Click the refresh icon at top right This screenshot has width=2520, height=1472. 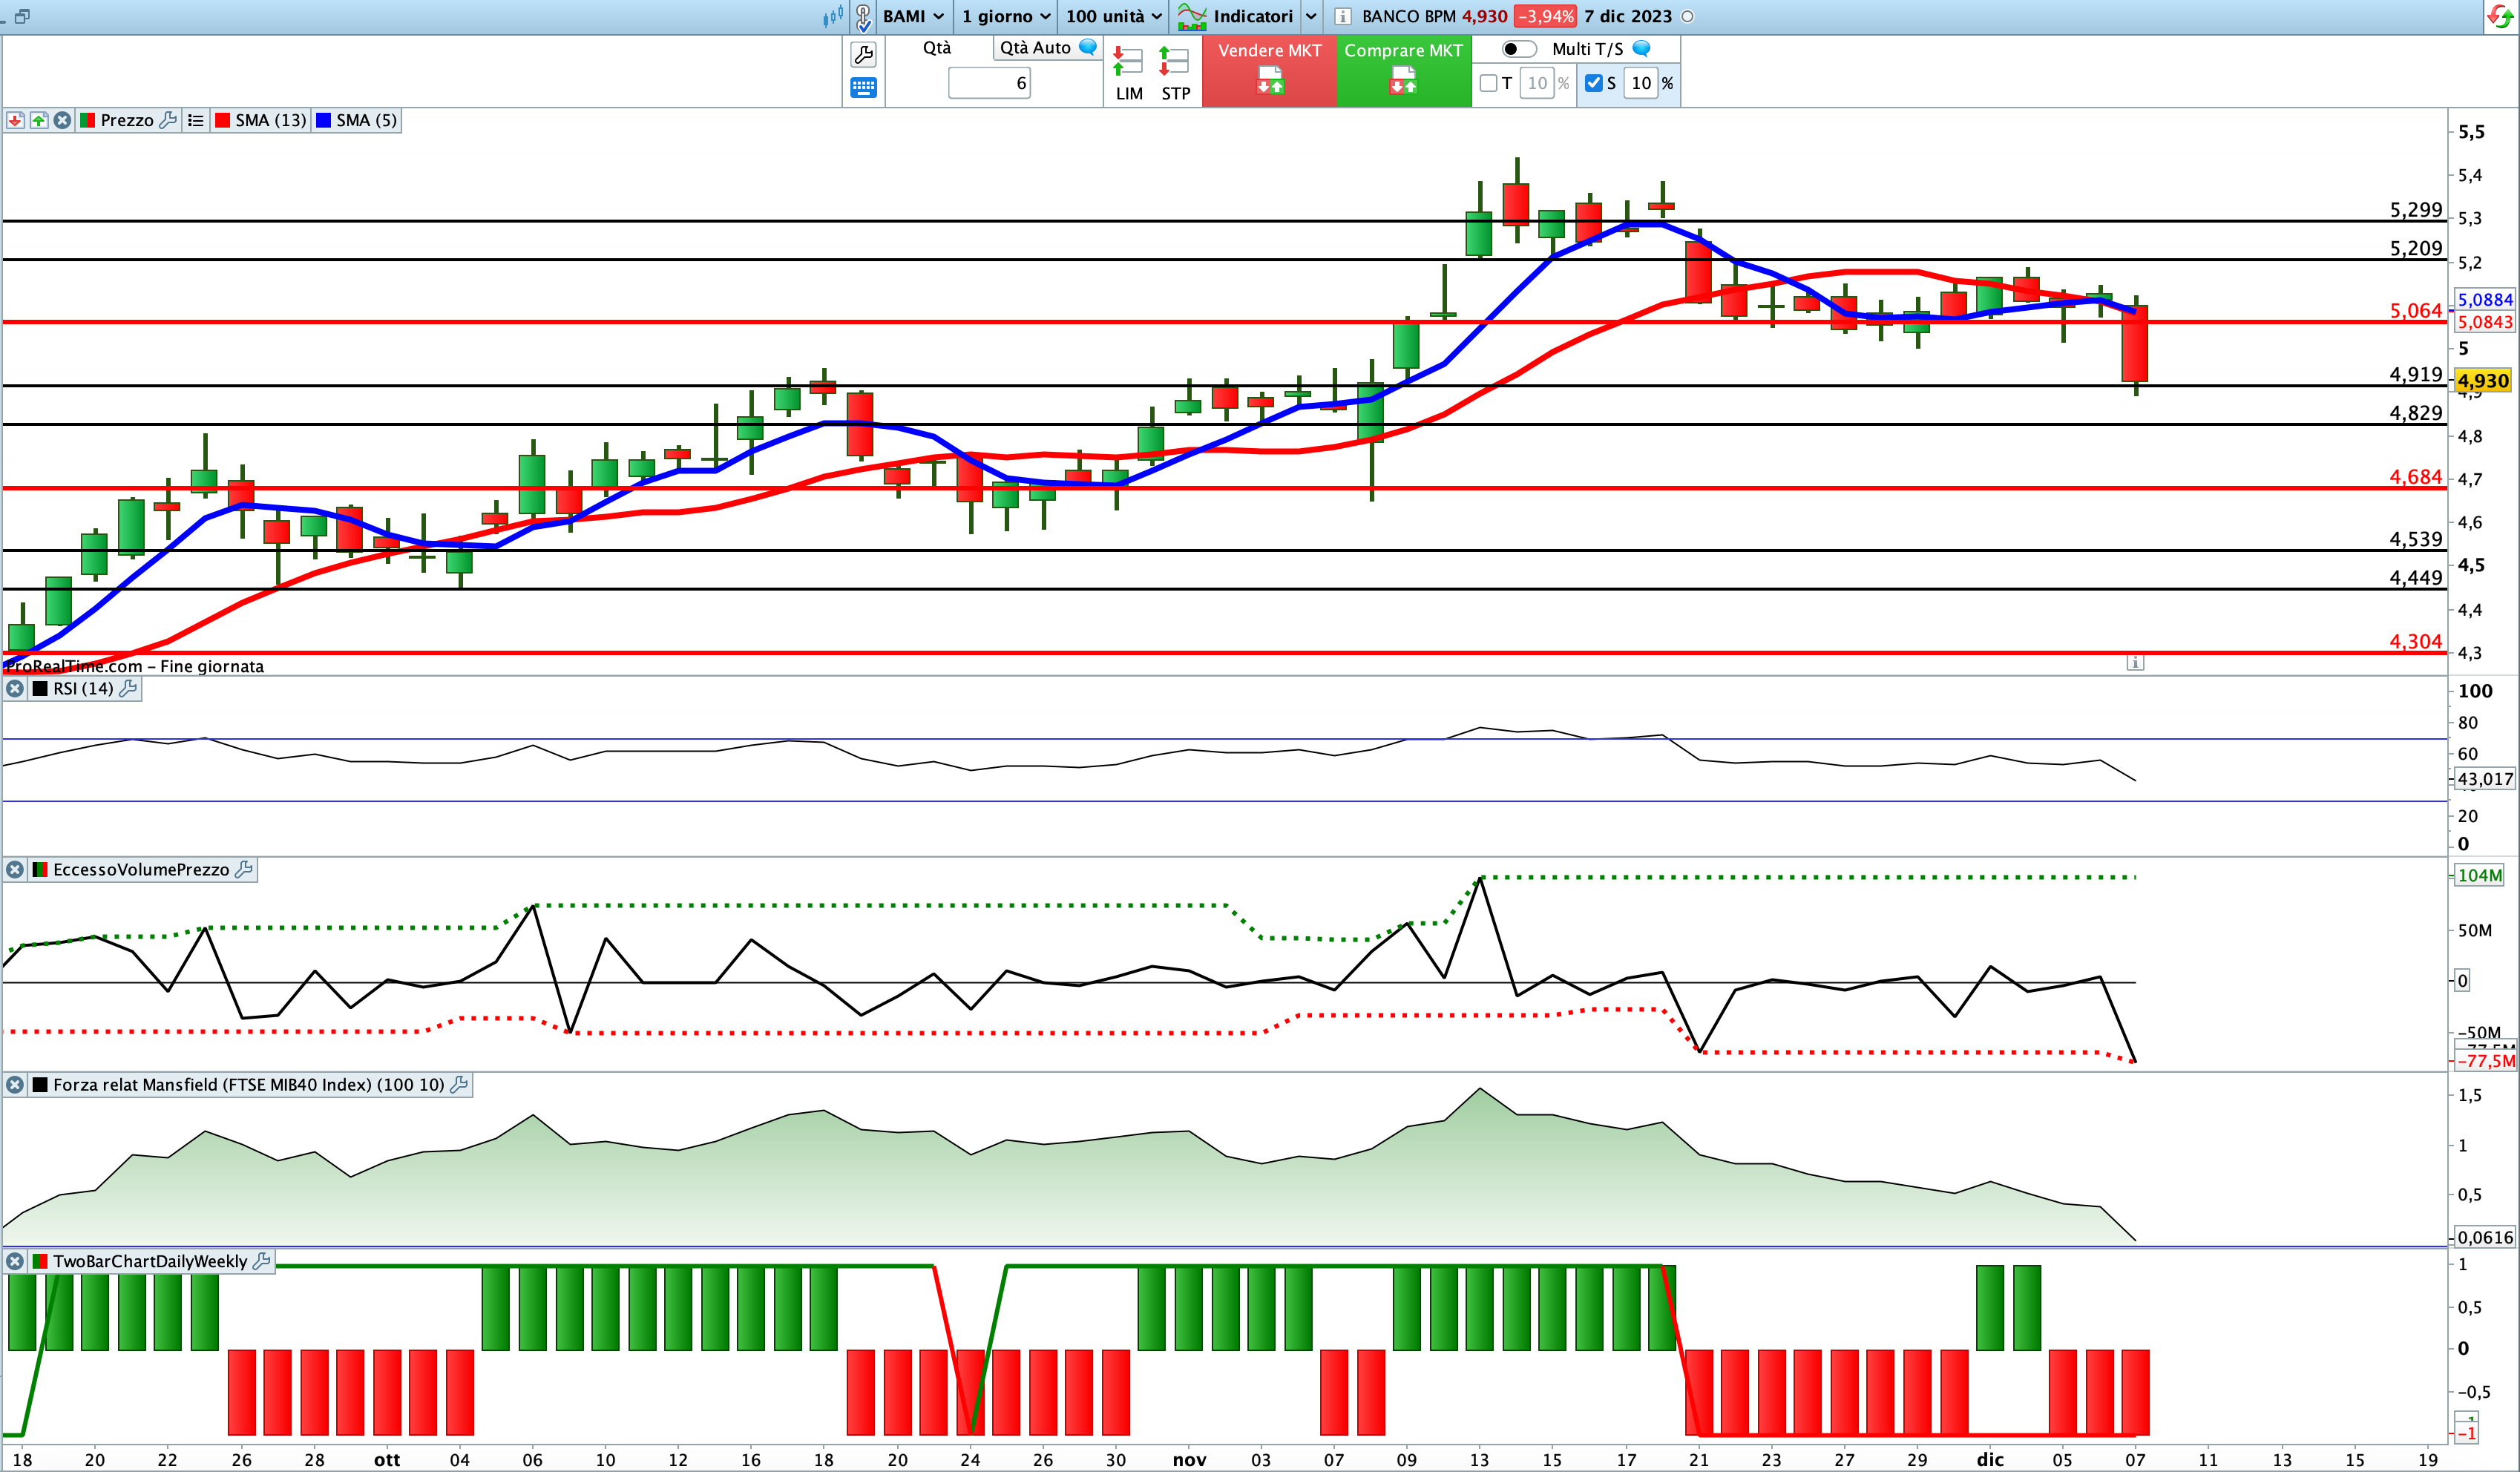click(x=2500, y=17)
